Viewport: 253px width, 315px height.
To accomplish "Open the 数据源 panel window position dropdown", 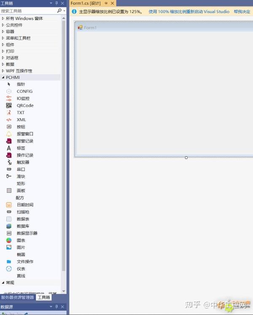I will 51,307.
